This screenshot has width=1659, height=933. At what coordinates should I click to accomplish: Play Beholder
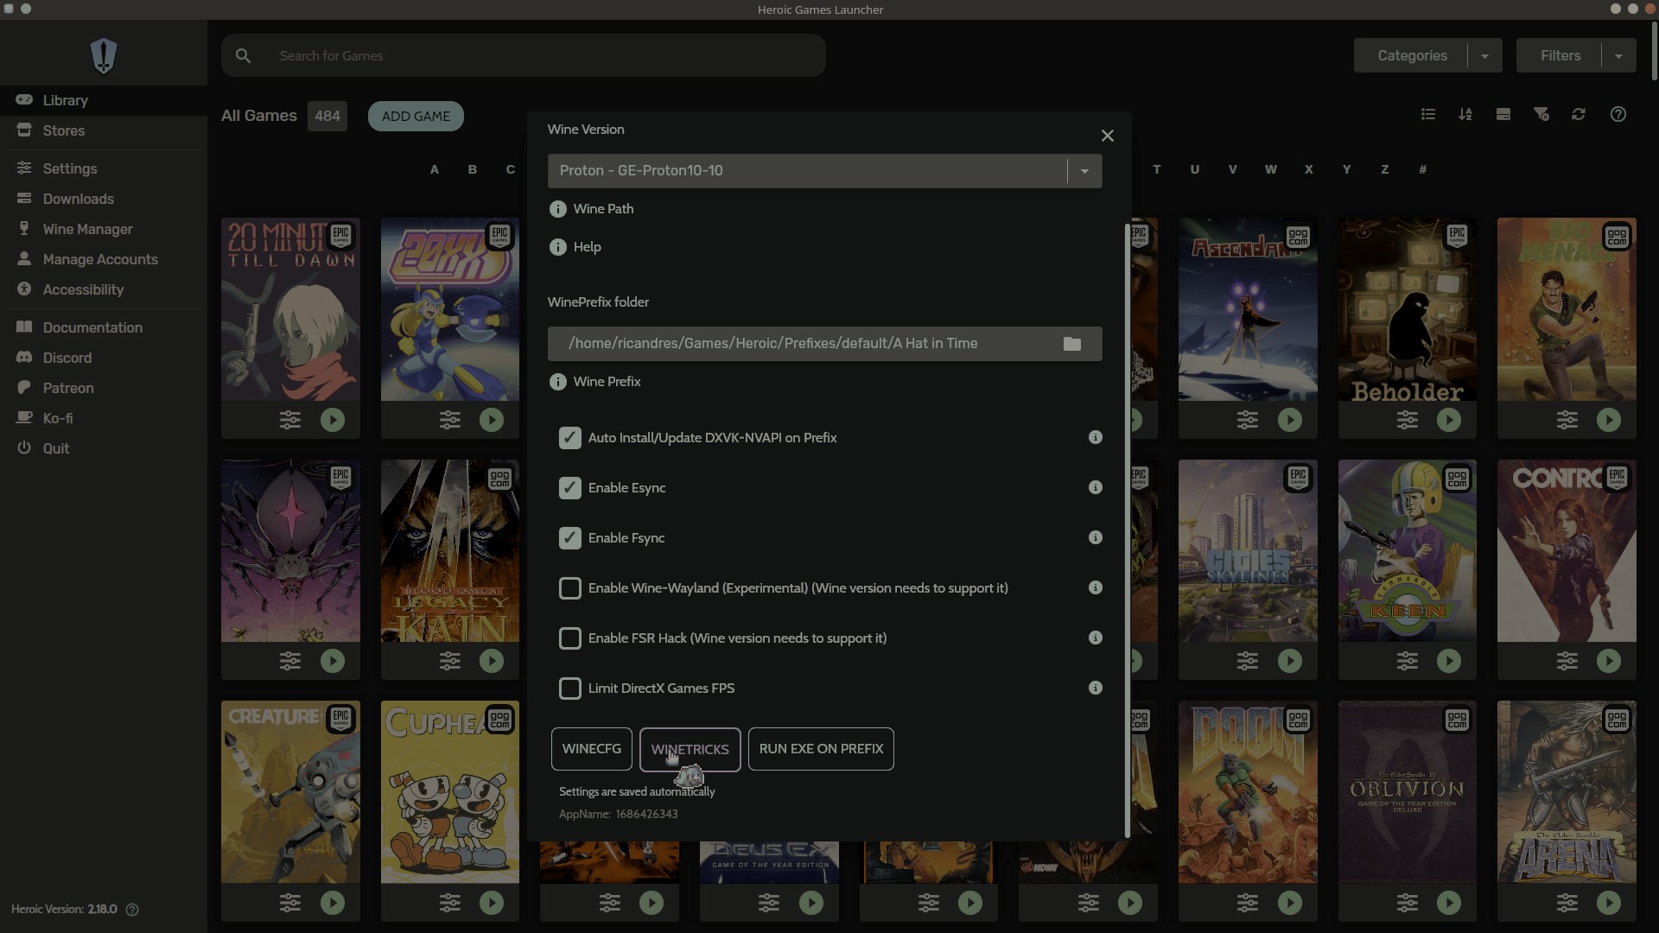[x=1449, y=420]
